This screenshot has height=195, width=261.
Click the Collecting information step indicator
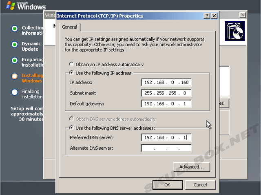pos(15,29)
